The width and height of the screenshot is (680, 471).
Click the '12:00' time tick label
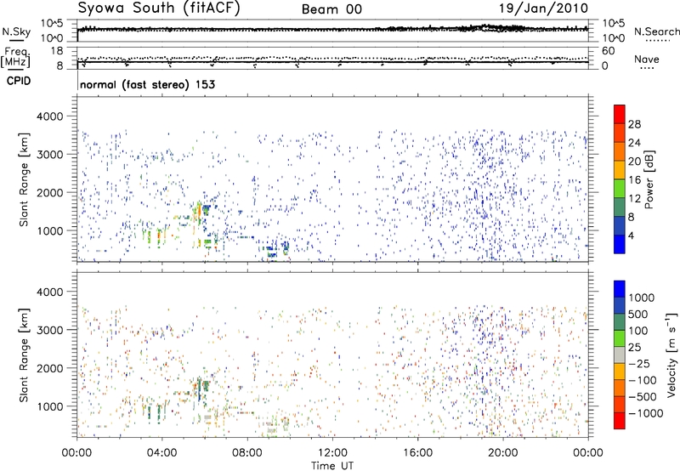coord(332,453)
